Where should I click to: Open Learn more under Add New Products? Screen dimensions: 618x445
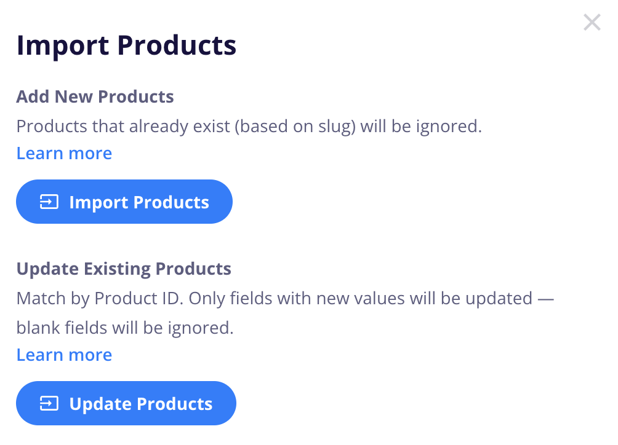pyautogui.click(x=64, y=153)
